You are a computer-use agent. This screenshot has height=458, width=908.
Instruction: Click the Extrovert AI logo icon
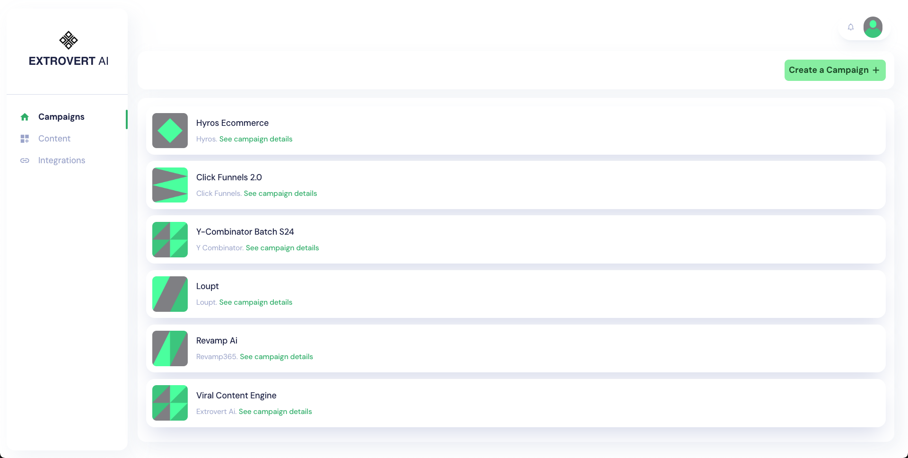[69, 40]
